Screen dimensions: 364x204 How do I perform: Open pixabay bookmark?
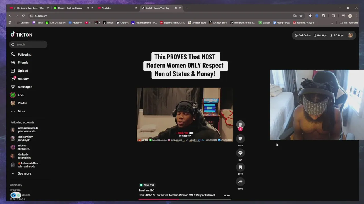click(264, 23)
